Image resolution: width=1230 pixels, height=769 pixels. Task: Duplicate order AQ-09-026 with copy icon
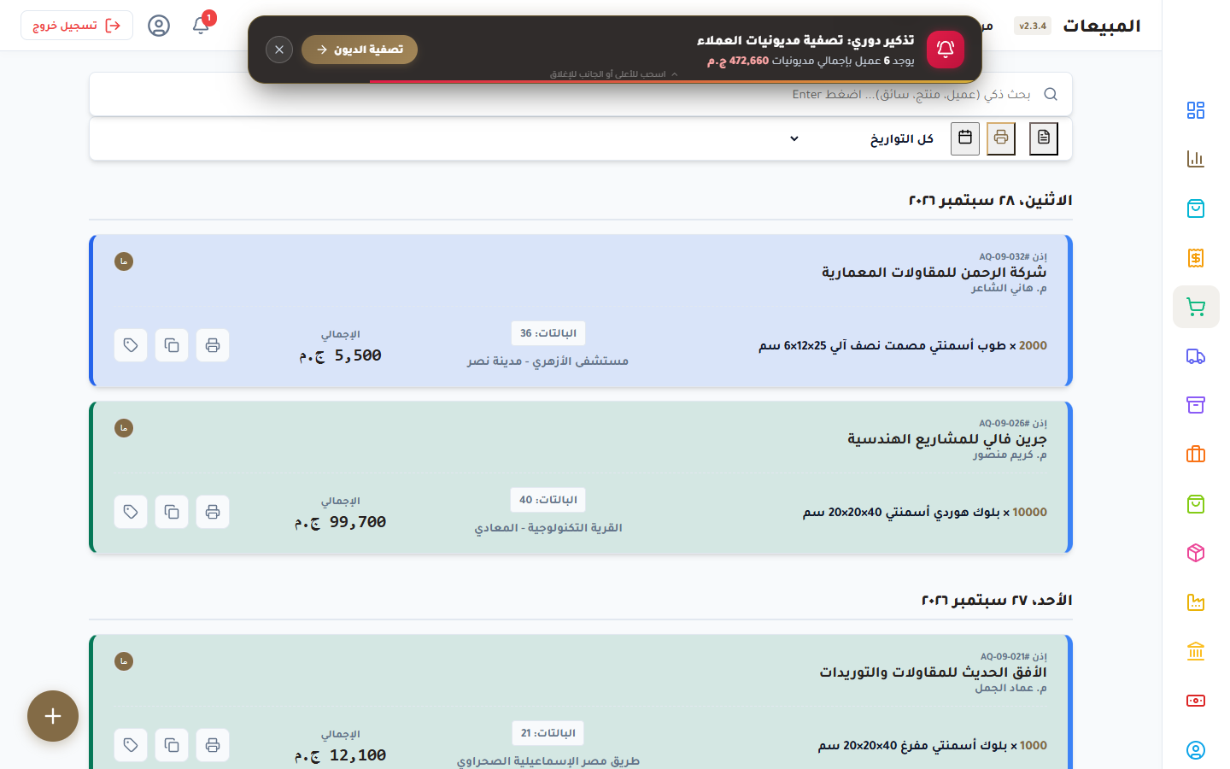(172, 512)
